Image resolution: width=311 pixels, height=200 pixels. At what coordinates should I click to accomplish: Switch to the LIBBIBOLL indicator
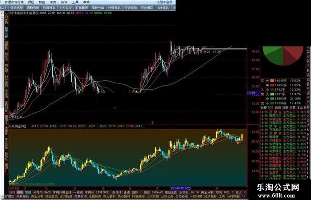click(x=103, y=192)
